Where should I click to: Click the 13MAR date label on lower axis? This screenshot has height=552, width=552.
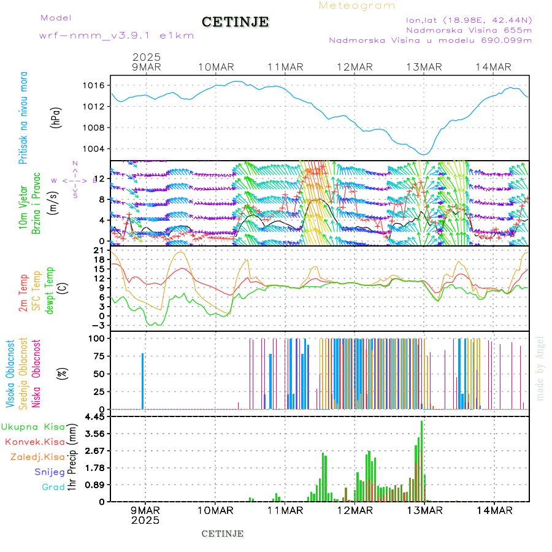coord(424,510)
